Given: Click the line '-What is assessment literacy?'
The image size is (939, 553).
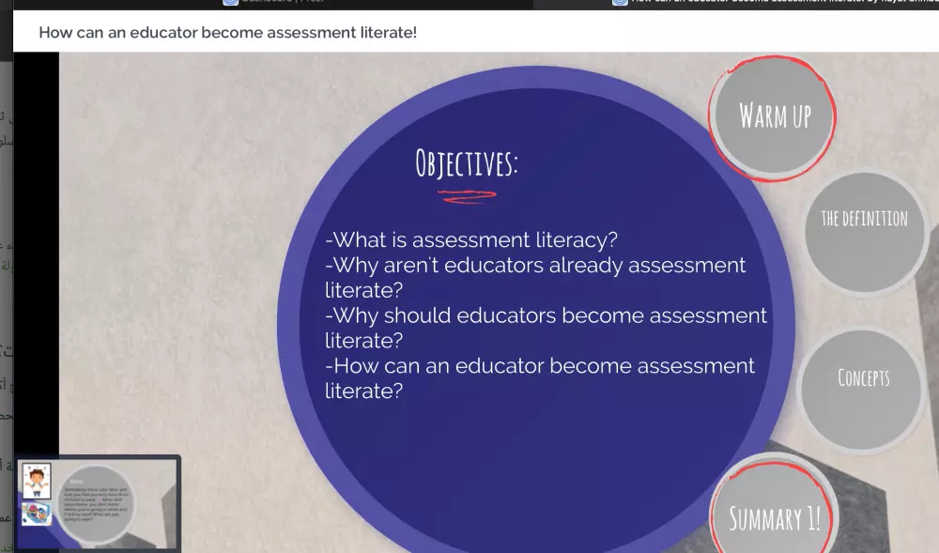Looking at the screenshot, I should pyautogui.click(x=471, y=240).
